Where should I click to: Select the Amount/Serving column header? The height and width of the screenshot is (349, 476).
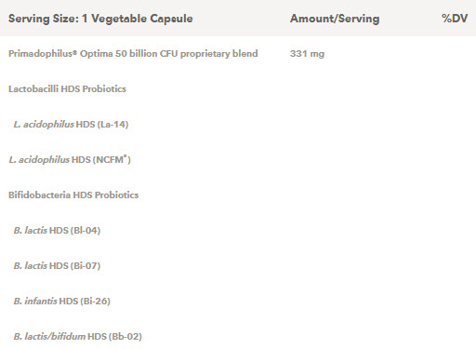335,19
